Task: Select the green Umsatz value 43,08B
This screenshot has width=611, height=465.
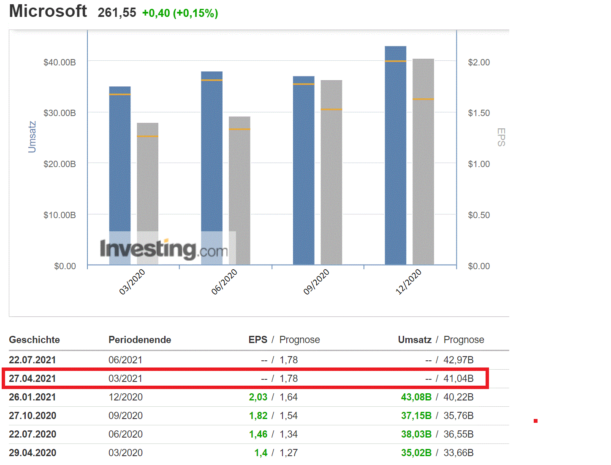Action: [x=416, y=397]
